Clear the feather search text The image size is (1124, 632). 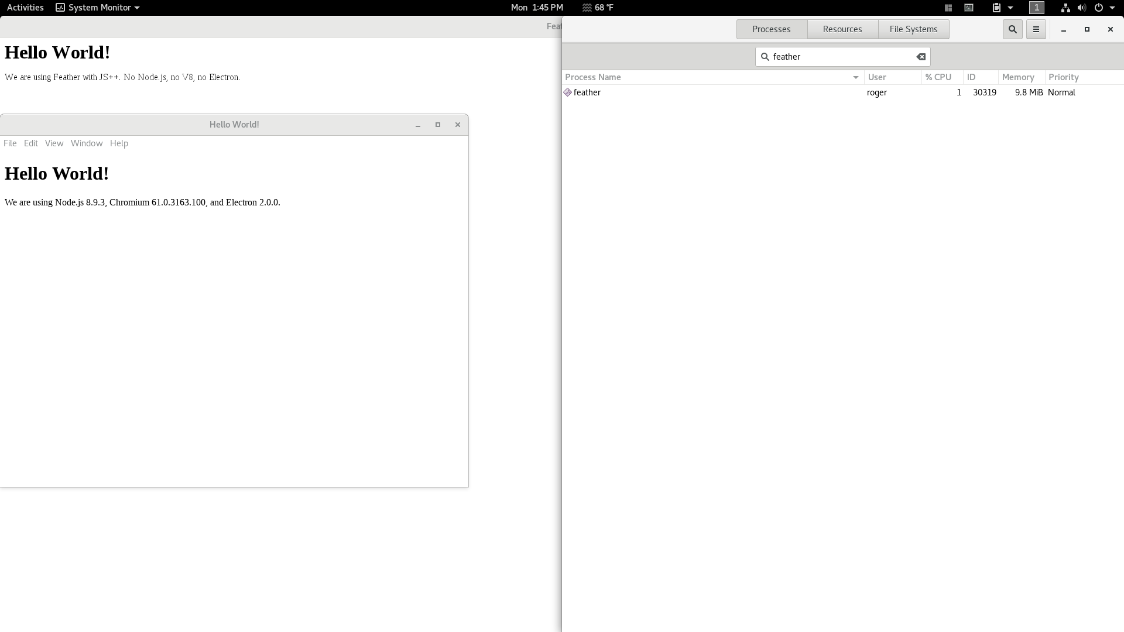click(921, 57)
